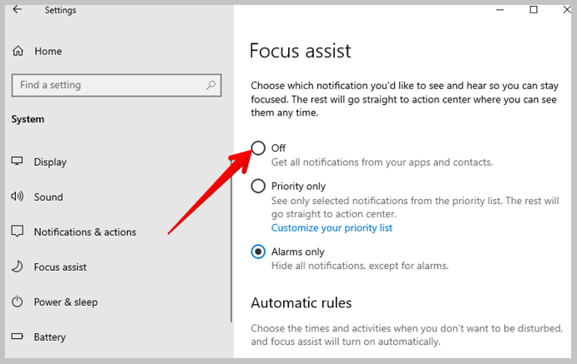Image resolution: width=577 pixels, height=364 pixels.
Task: Go to Notifications & actions settings
Action: click(85, 232)
